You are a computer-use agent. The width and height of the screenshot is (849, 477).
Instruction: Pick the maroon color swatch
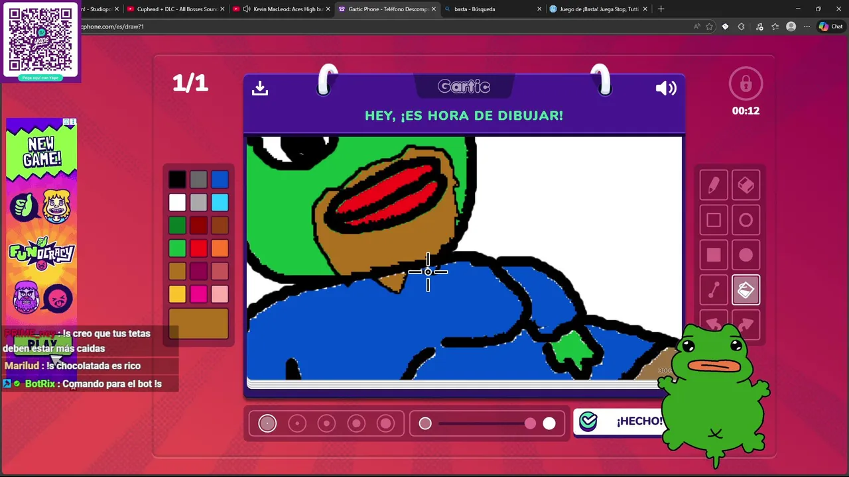pos(198,271)
